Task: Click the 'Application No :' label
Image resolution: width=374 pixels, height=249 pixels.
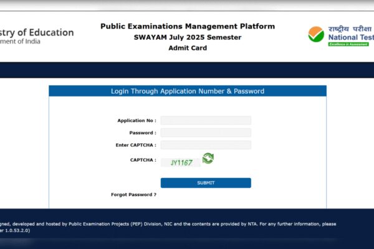Action: (137, 121)
